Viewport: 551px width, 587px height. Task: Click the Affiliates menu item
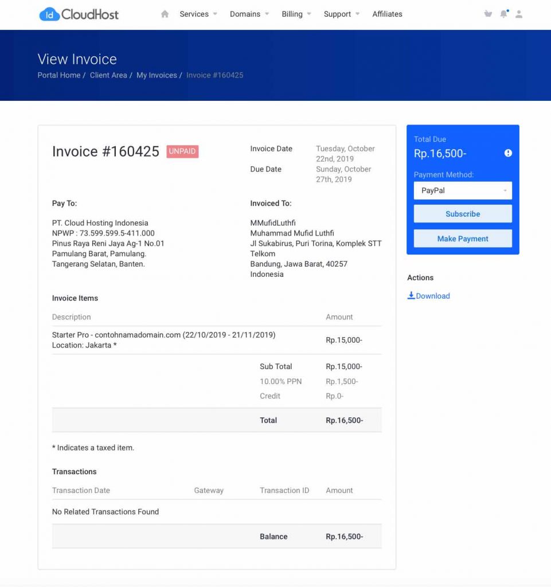(387, 14)
